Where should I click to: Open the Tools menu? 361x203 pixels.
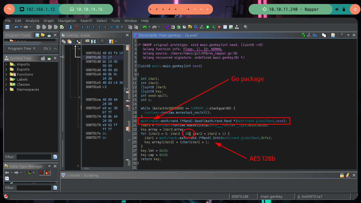(x=115, y=21)
